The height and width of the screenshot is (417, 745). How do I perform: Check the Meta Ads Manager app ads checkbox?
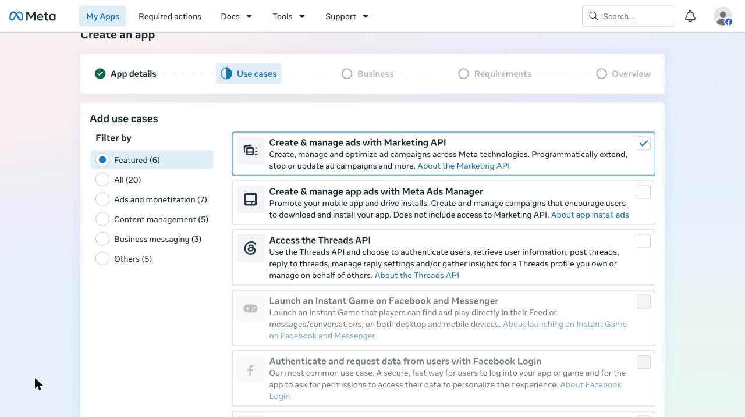click(643, 193)
